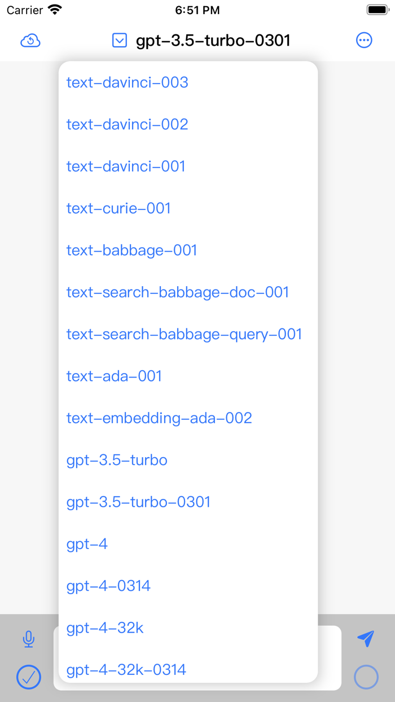Open the more options ellipsis icon
395x702 pixels.
(x=364, y=40)
